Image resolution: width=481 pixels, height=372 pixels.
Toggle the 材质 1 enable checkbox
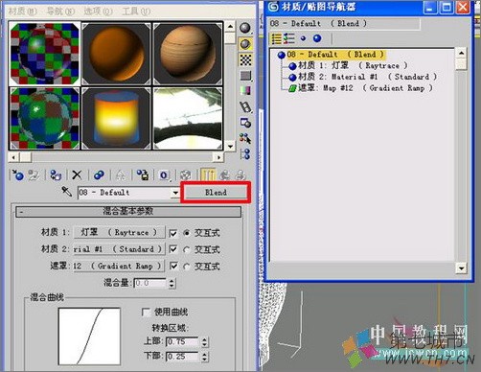[173, 233]
